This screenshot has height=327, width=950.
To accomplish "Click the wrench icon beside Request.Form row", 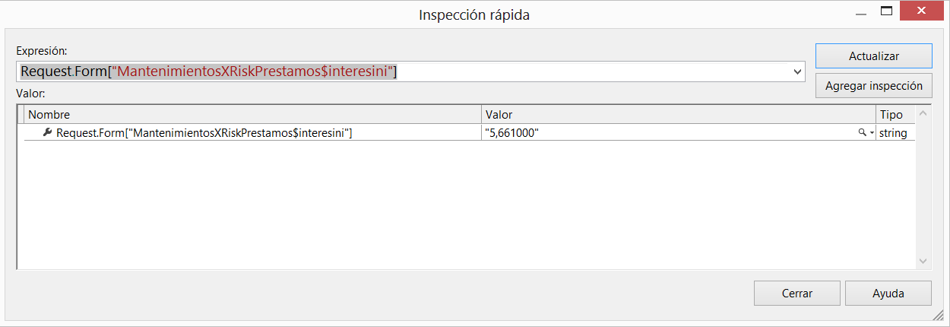I will point(47,133).
